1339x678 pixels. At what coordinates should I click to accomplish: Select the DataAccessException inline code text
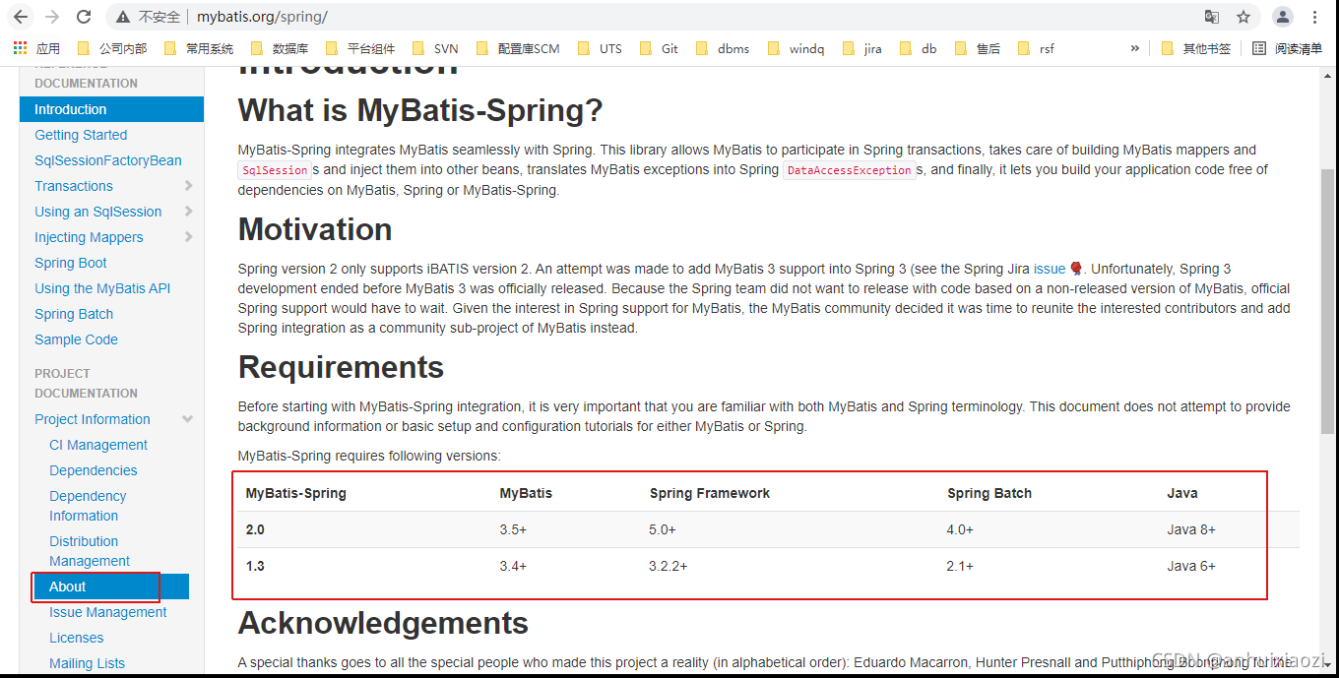[849, 170]
